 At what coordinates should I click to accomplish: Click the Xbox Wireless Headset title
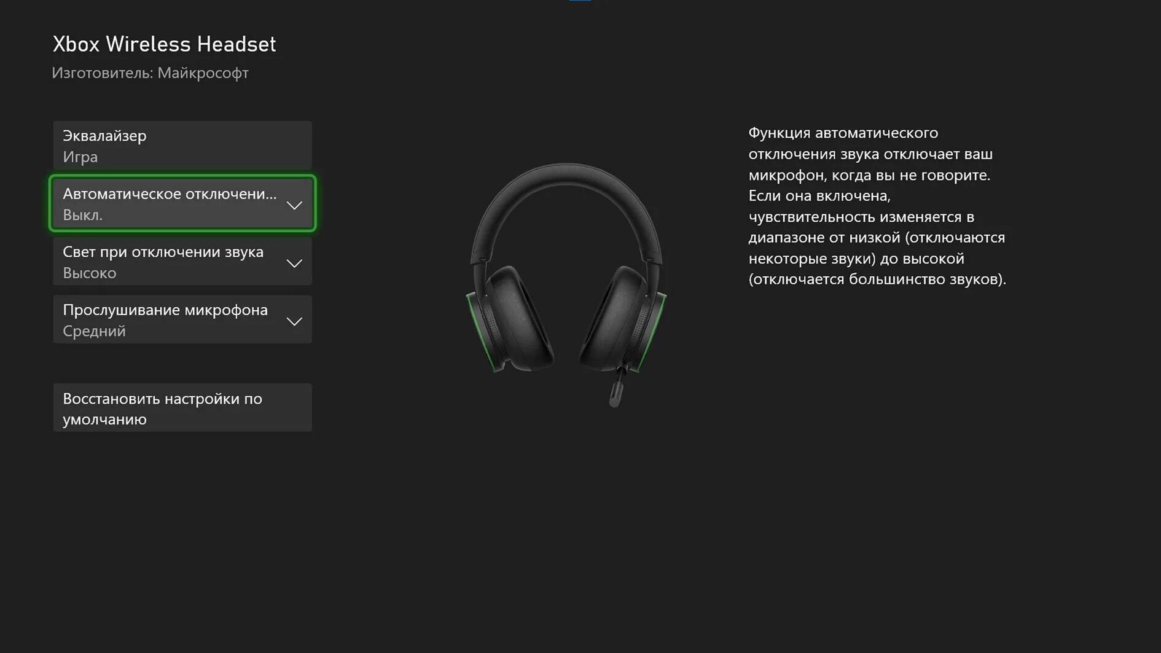(x=164, y=44)
